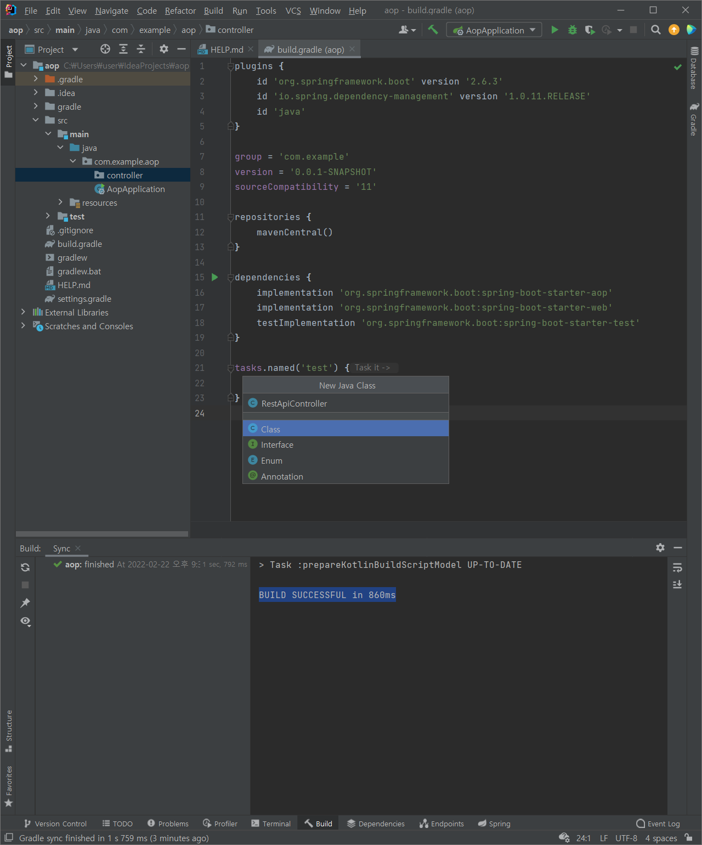Toggle view options eye icon in Build panel

[x=25, y=621]
